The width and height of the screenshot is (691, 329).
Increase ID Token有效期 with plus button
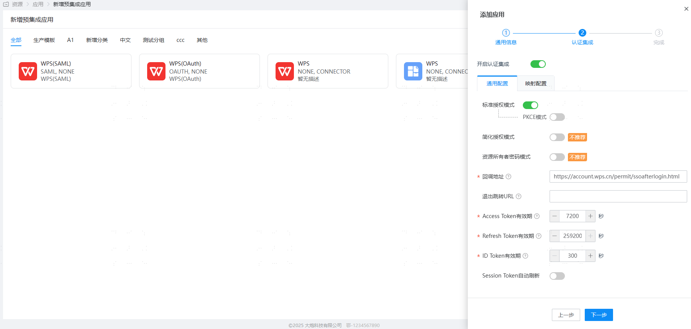coord(590,256)
